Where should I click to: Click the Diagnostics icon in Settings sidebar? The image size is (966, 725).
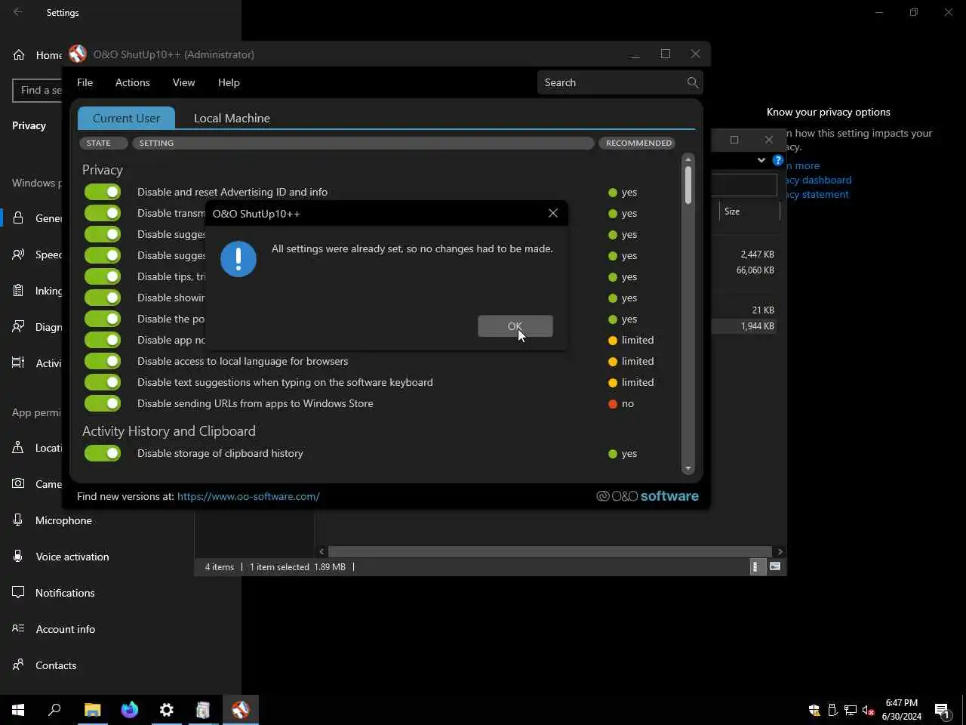(18, 326)
